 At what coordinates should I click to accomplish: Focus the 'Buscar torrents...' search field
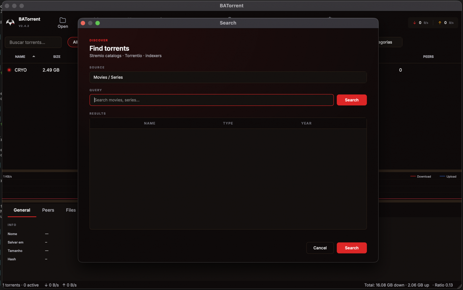pos(33,42)
